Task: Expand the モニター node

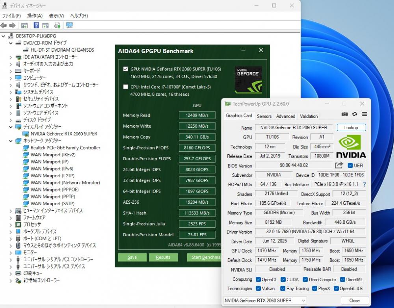Action: click(x=11, y=252)
